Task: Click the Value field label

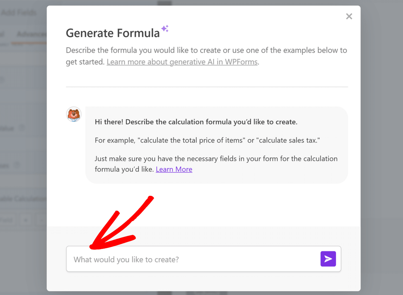Action: pyautogui.click(x=7, y=128)
